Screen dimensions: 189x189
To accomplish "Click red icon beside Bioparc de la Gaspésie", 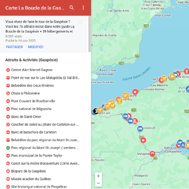I will tap(8, 171).
